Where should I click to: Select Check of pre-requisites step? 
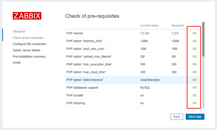[28, 38]
